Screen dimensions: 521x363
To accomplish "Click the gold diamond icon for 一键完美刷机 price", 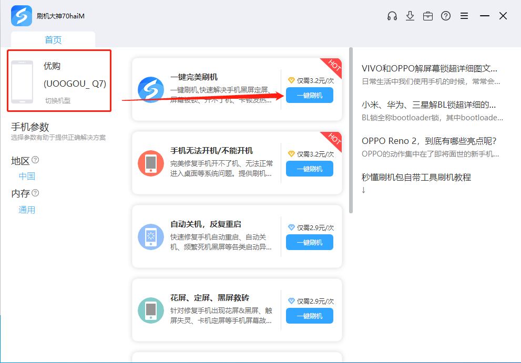I will [291, 80].
